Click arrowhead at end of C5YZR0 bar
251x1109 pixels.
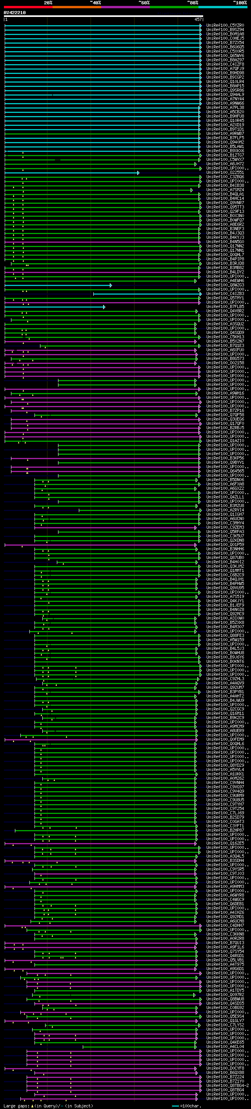[x=200, y=26]
